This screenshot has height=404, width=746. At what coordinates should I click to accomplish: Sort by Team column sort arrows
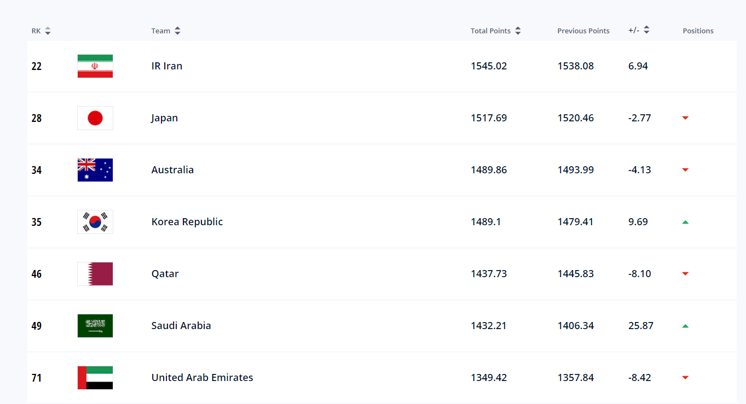pos(177,31)
